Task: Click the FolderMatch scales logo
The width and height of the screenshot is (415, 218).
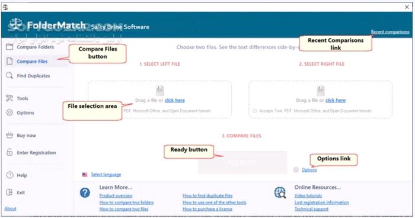Action: (15, 24)
